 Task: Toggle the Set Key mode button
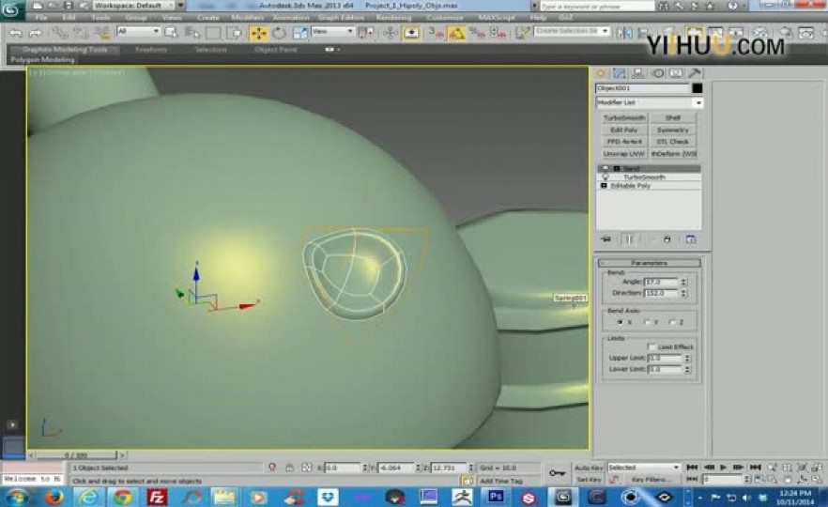[589, 480]
